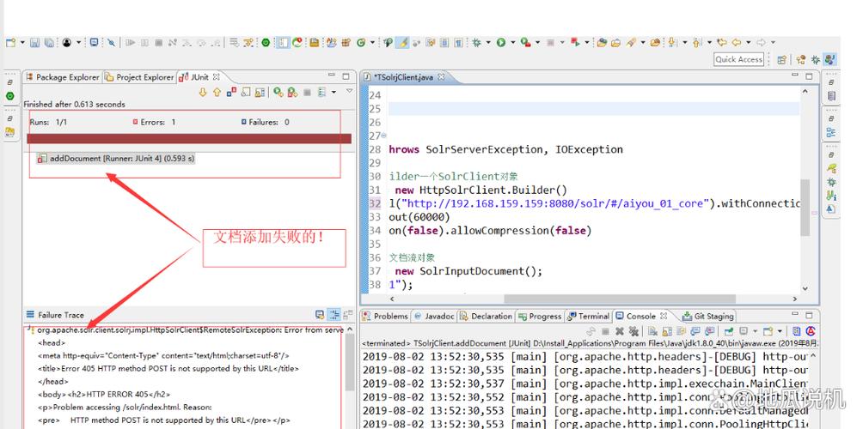Click the Open Perspective icon
863x429 pixels.
pyautogui.click(x=781, y=59)
